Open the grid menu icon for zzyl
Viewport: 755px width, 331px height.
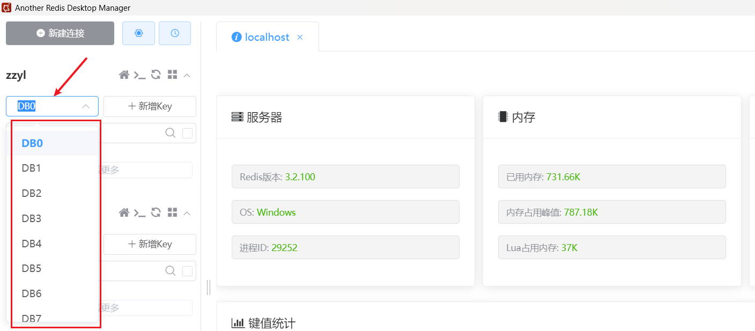pos(172,75)
